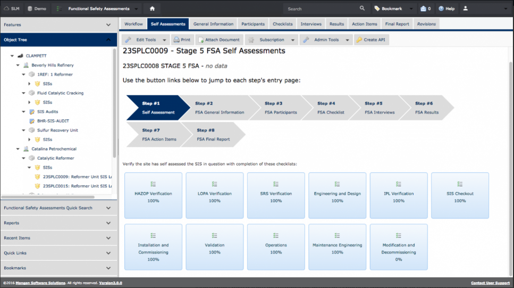This screenshot has height=288, width=514.
Task: Click the Operations checklist icon
Action: pyautogui.click(x=276, y=235)
